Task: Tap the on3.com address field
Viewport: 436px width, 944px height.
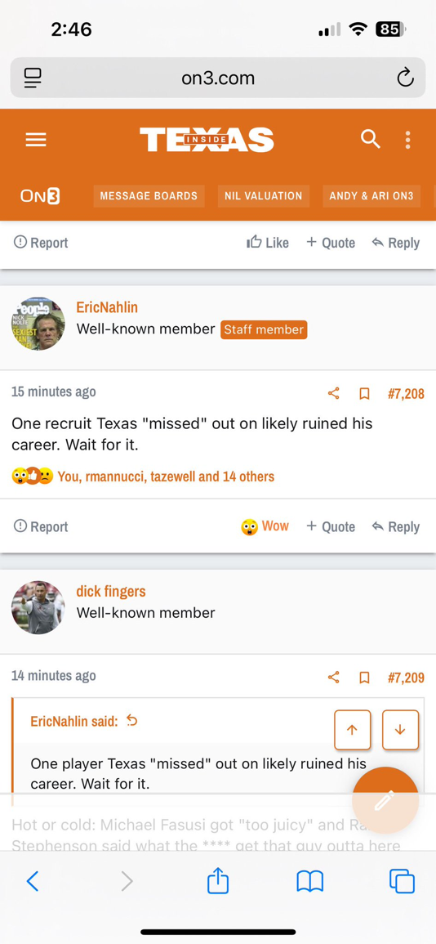Action: [x=218, y=78]
